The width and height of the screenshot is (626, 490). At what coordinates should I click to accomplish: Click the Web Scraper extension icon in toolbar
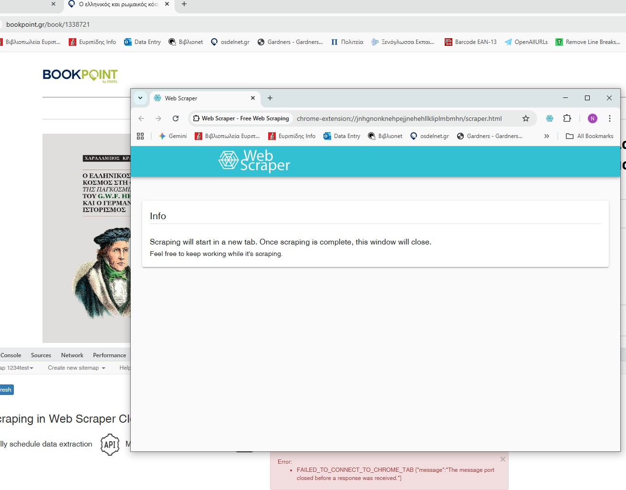coord(550,118)
